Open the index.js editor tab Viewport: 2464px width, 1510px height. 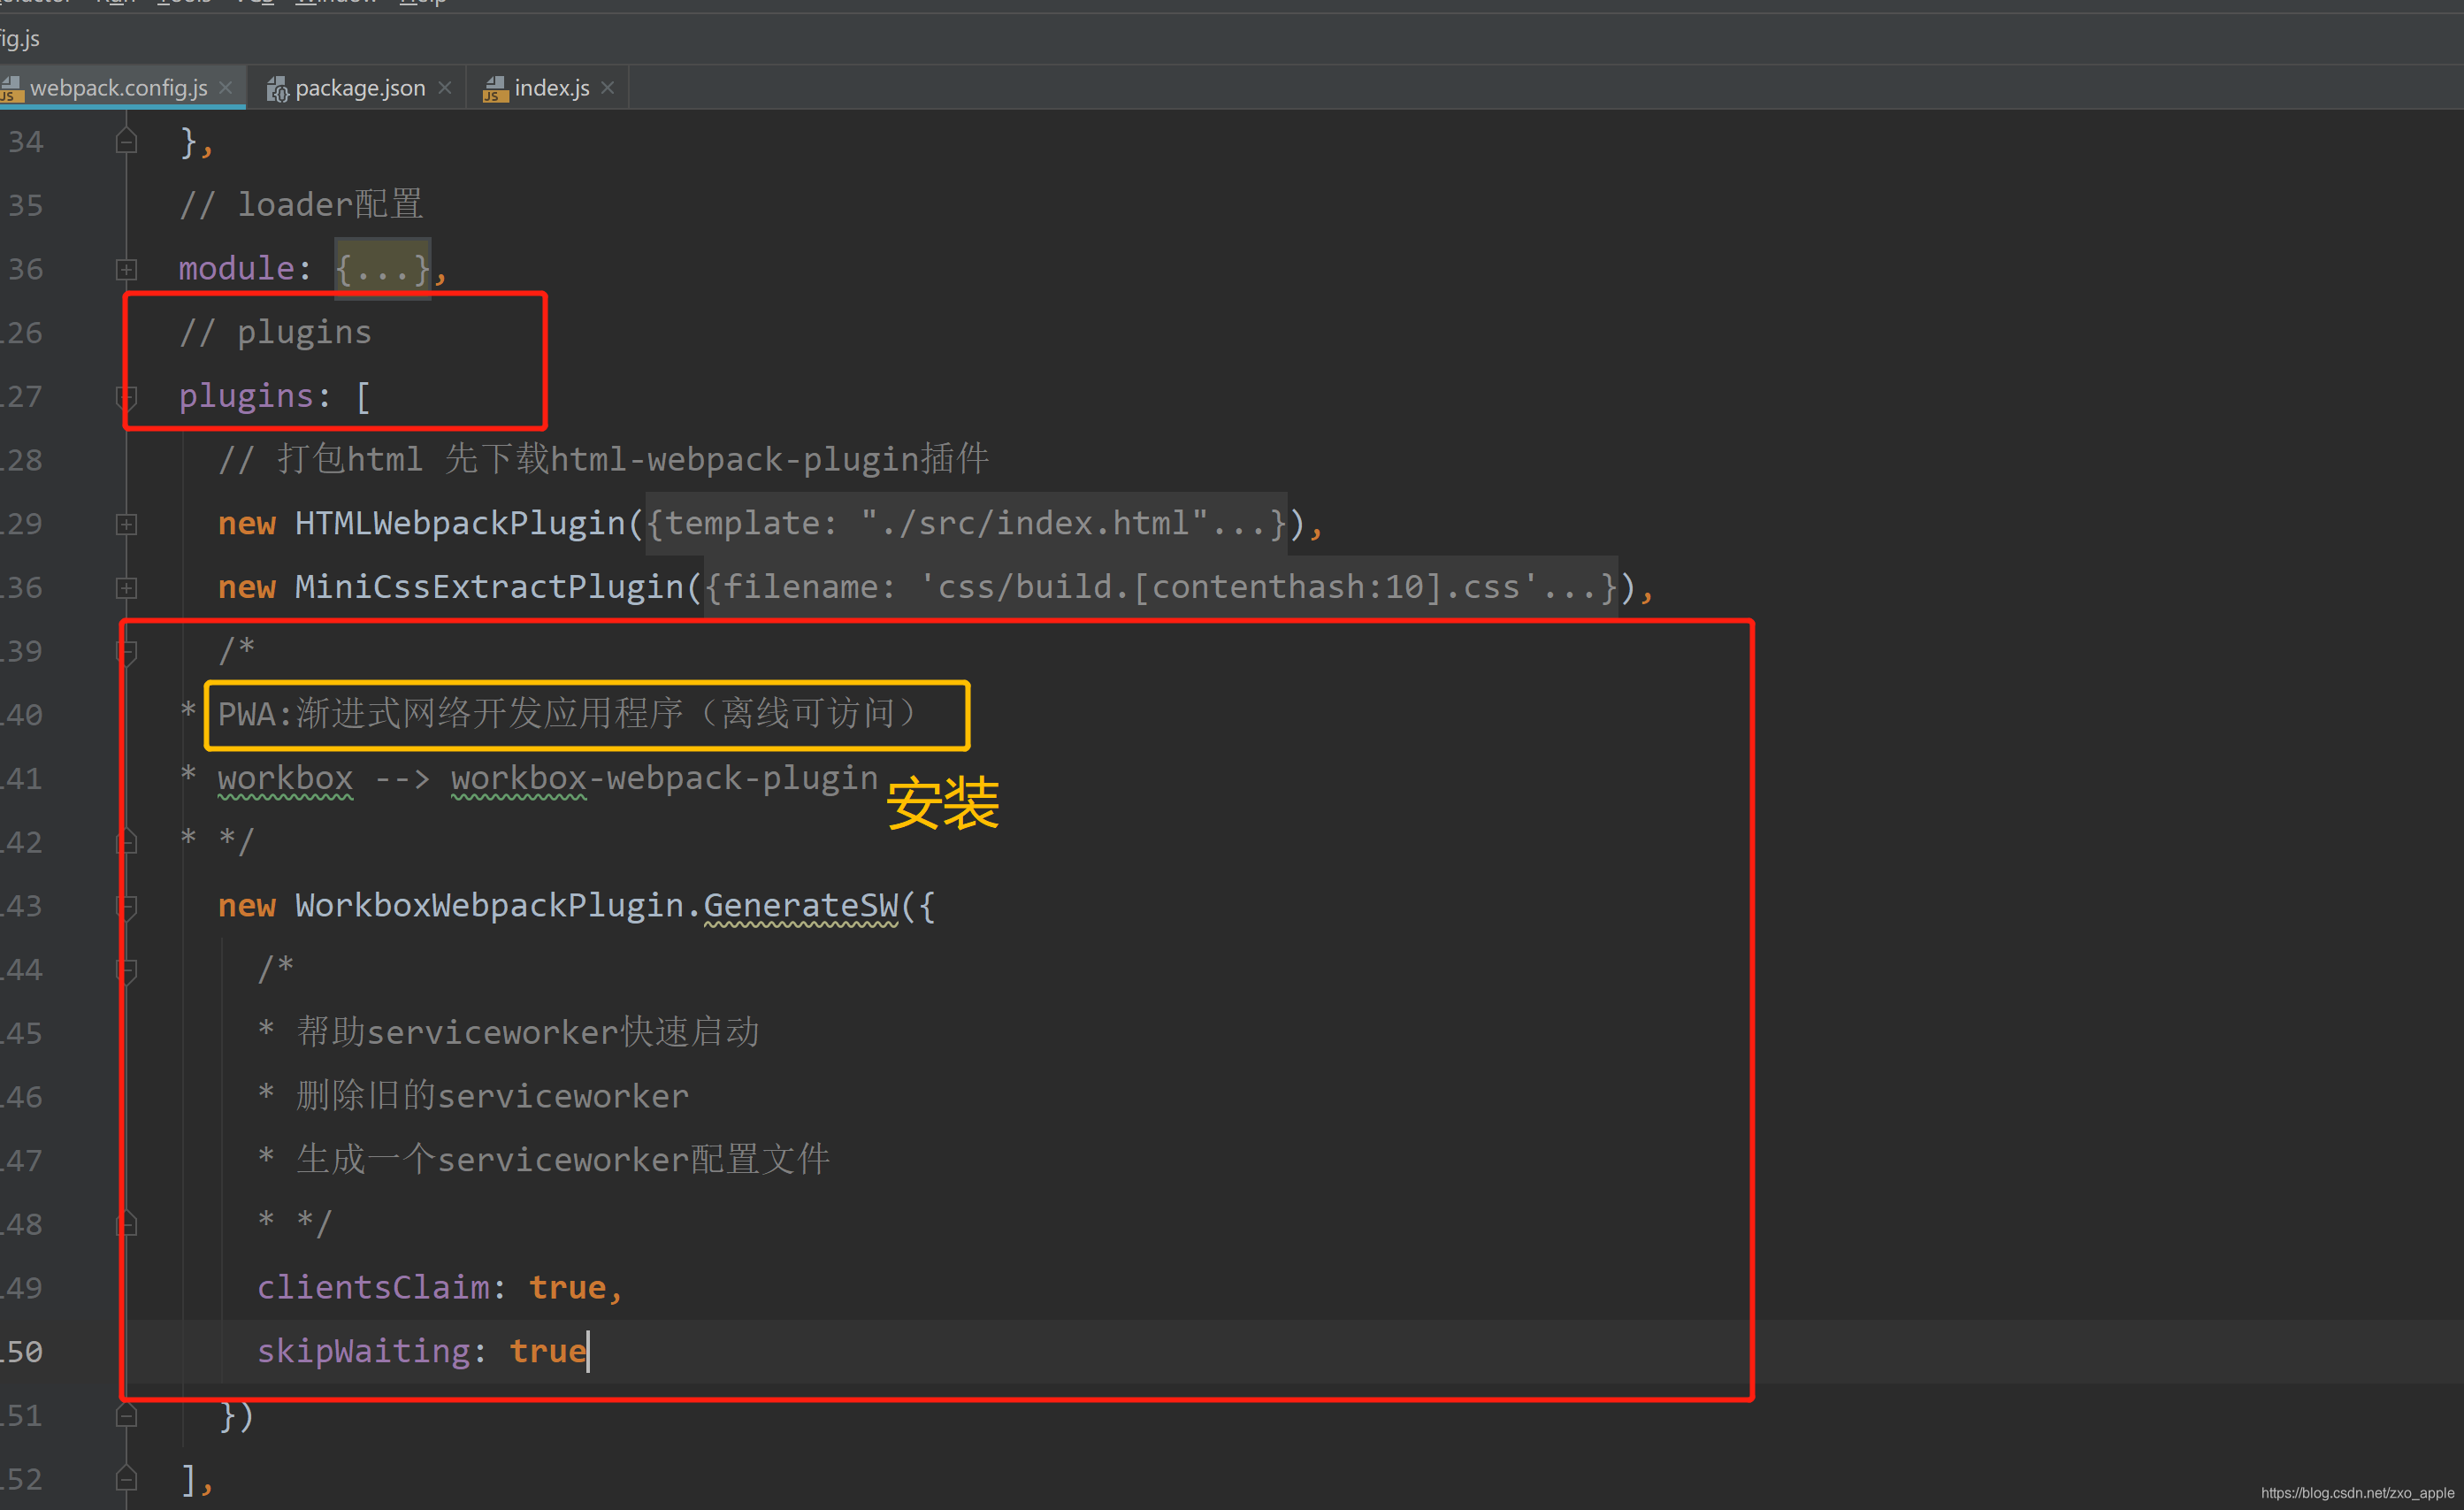tap(552, 88)
